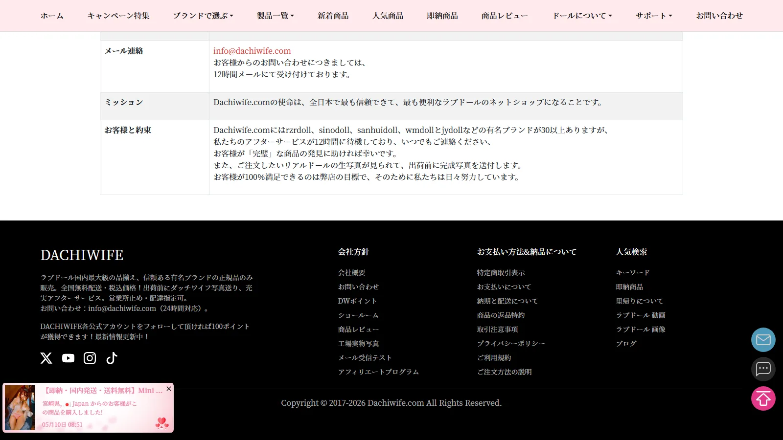Click the 会社方針 footer heading
Image resolution: width=783 pixels, height=440 pixels.
pos(354,252)
